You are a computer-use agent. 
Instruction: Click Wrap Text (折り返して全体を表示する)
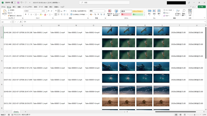point(78,11)
